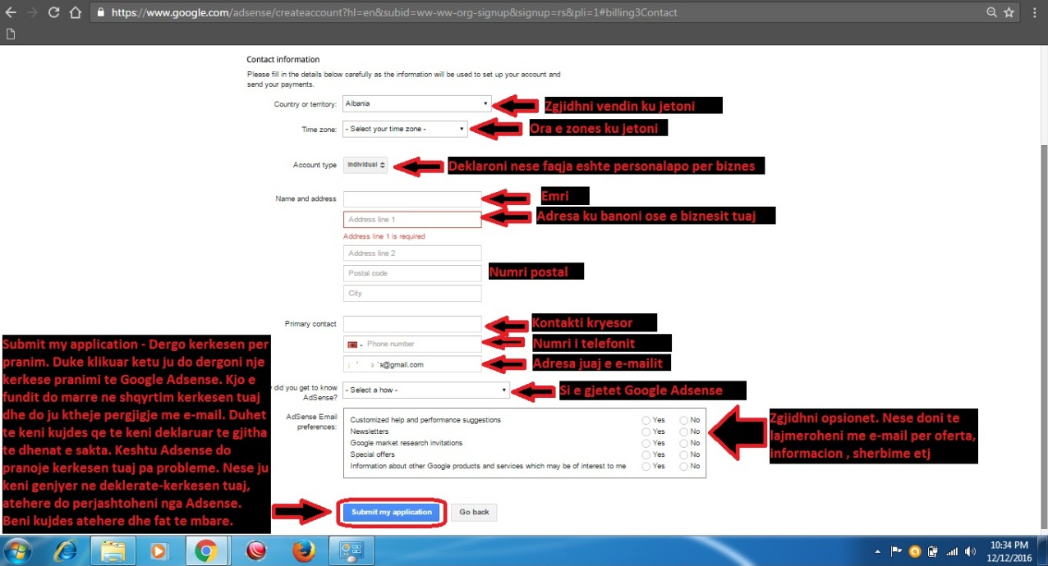
Task: Click the 'Time zone:' label
Action: click(319, 130)
